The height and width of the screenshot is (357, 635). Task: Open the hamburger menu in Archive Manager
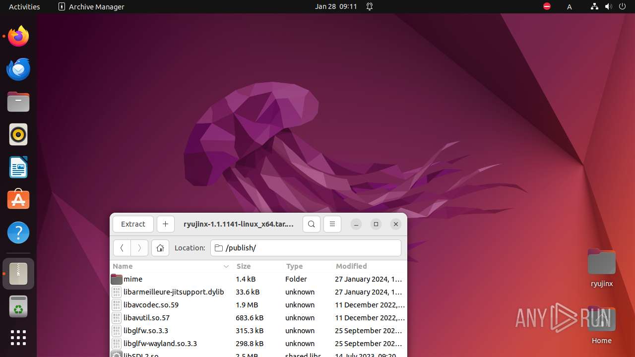332,224
